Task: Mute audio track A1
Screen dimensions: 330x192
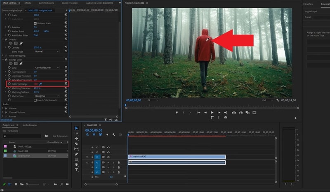Action: click(x=108, y=163)
